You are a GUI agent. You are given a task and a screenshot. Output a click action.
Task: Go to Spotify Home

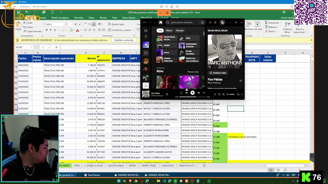[x=160, y=22]
